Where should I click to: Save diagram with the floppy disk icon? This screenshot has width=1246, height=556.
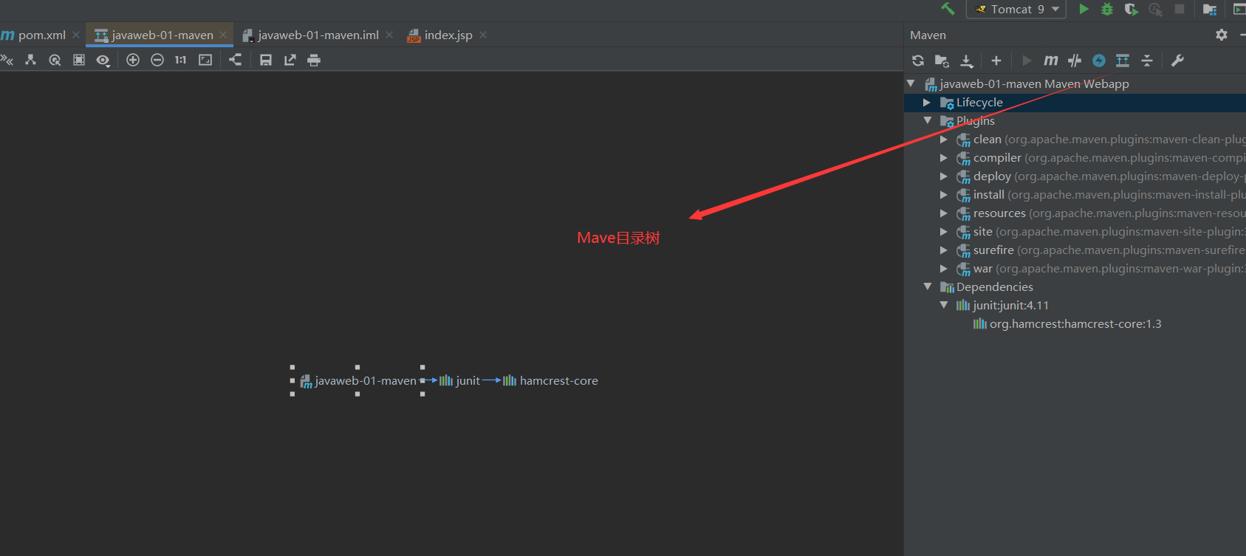pyautogui.click(x=266, y=60)
